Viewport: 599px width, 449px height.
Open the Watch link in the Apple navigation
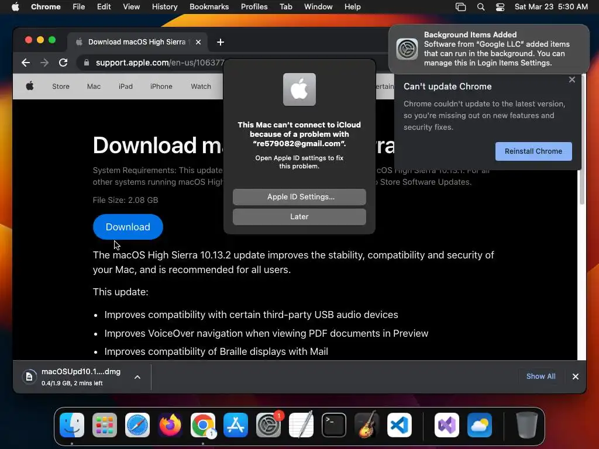[201, 87]
